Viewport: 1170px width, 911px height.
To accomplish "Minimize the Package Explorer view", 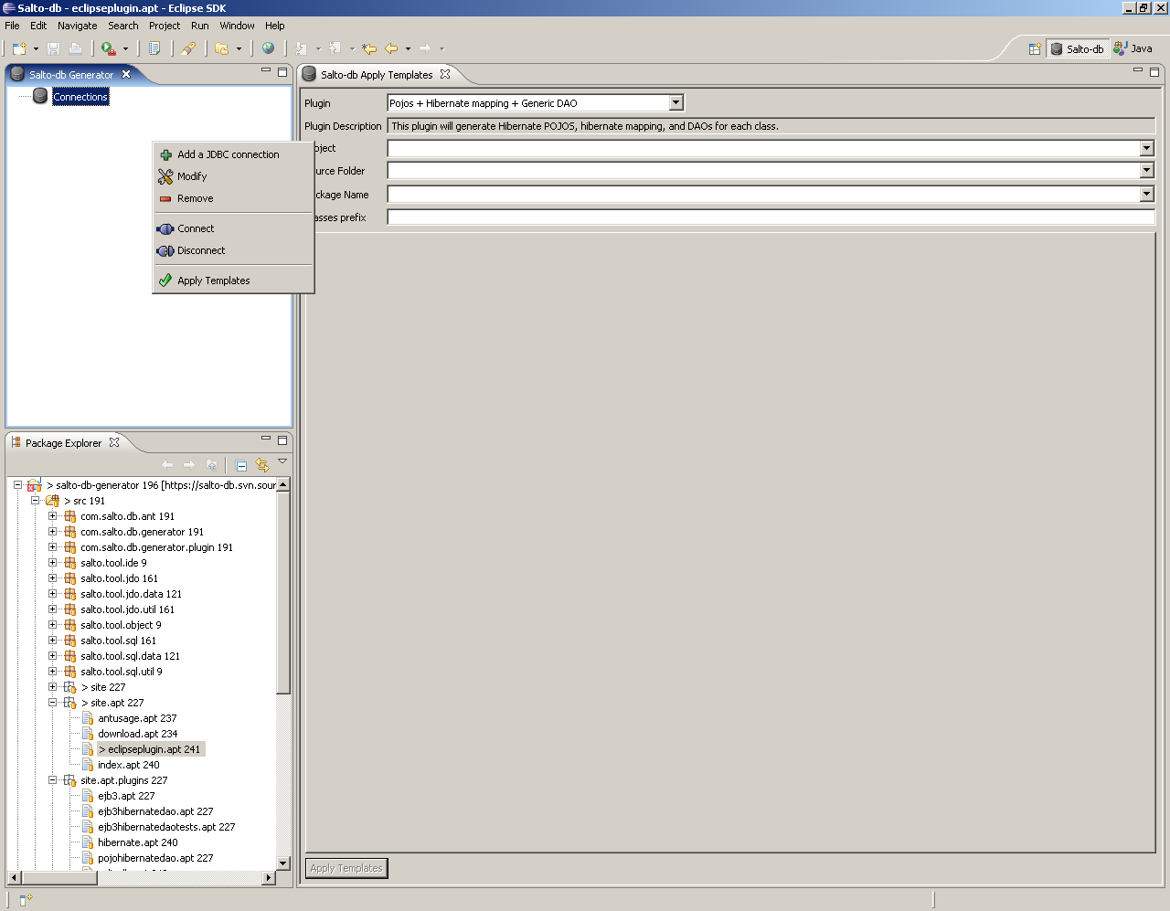I will tap(266, 439).
